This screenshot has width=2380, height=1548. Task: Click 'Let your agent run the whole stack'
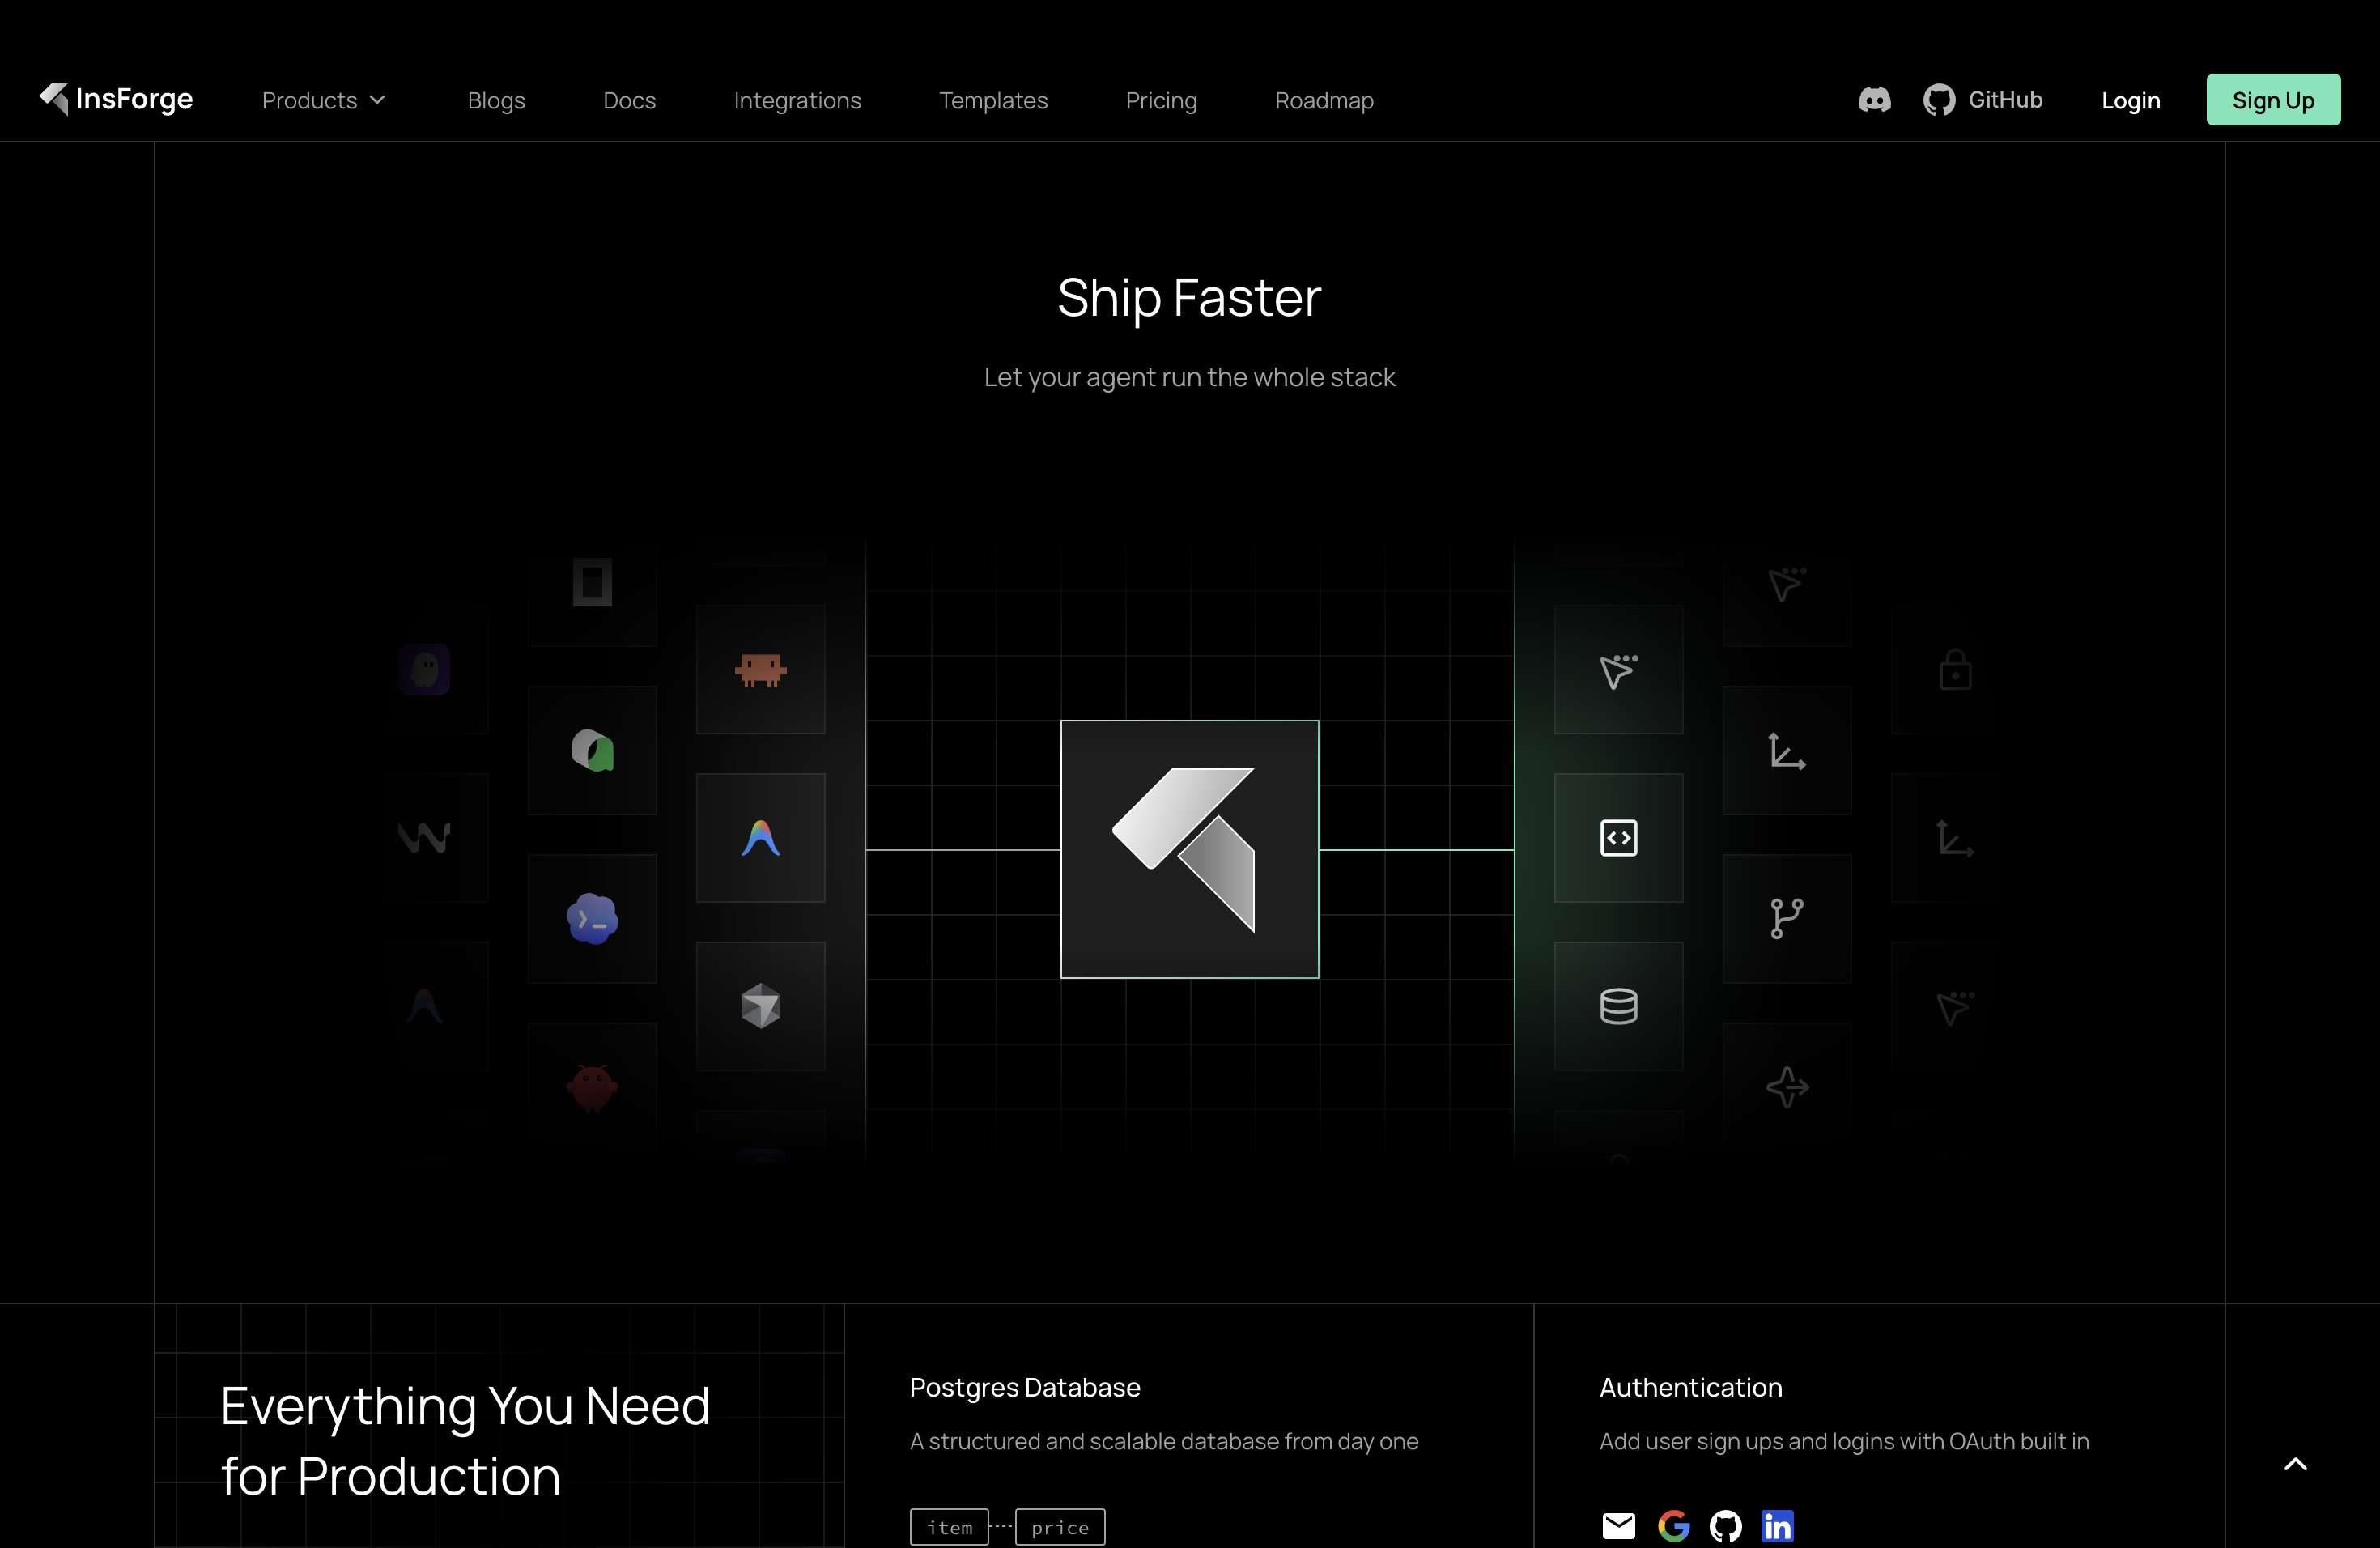pos(1189,377)
